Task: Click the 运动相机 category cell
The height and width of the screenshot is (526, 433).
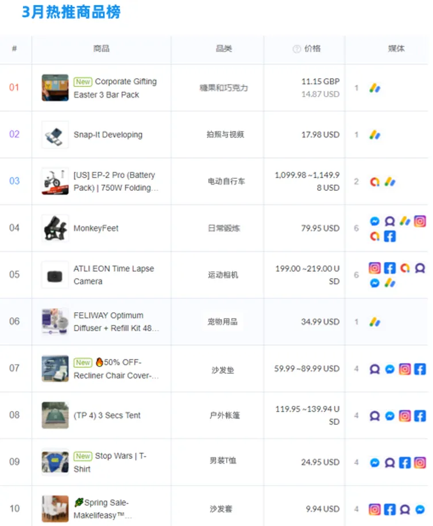Action: click(x=223, y=275)
